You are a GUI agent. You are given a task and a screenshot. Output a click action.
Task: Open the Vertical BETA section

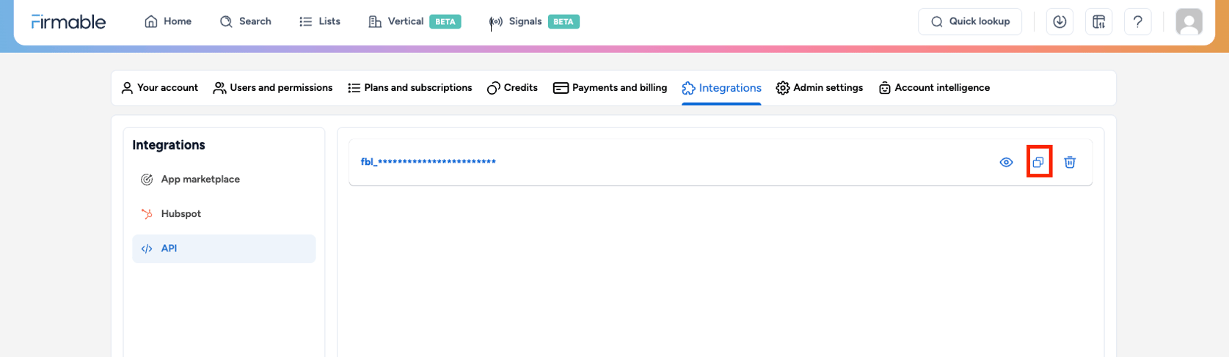415,21
